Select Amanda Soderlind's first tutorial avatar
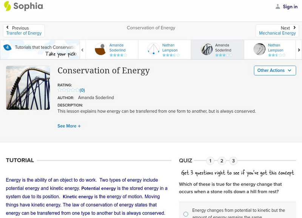This screenshot has height=218, width=302. tap(100, 50)
